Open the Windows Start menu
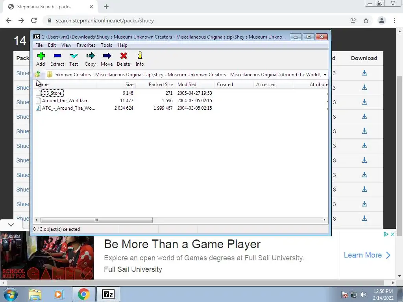The image size is (403, 302). pos(11,294)
